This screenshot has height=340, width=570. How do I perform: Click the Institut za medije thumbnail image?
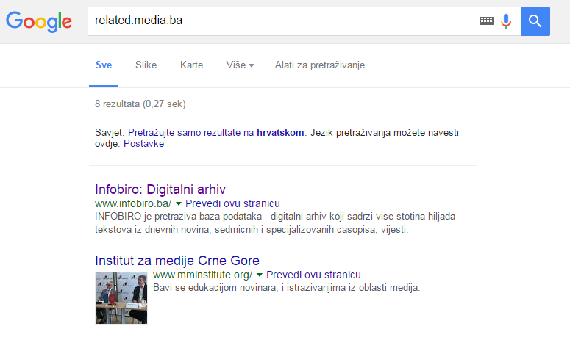[x=121, y=298]
